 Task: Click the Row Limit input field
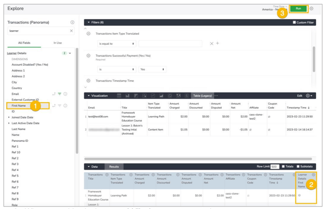coord(275,166)
